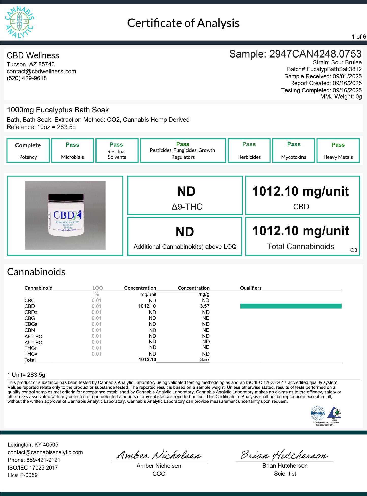Screen dimensions: 367x496
Task: Select the Pass Pesticides, Fungicides, Growth Regulators box
Action: click(183, 150)
